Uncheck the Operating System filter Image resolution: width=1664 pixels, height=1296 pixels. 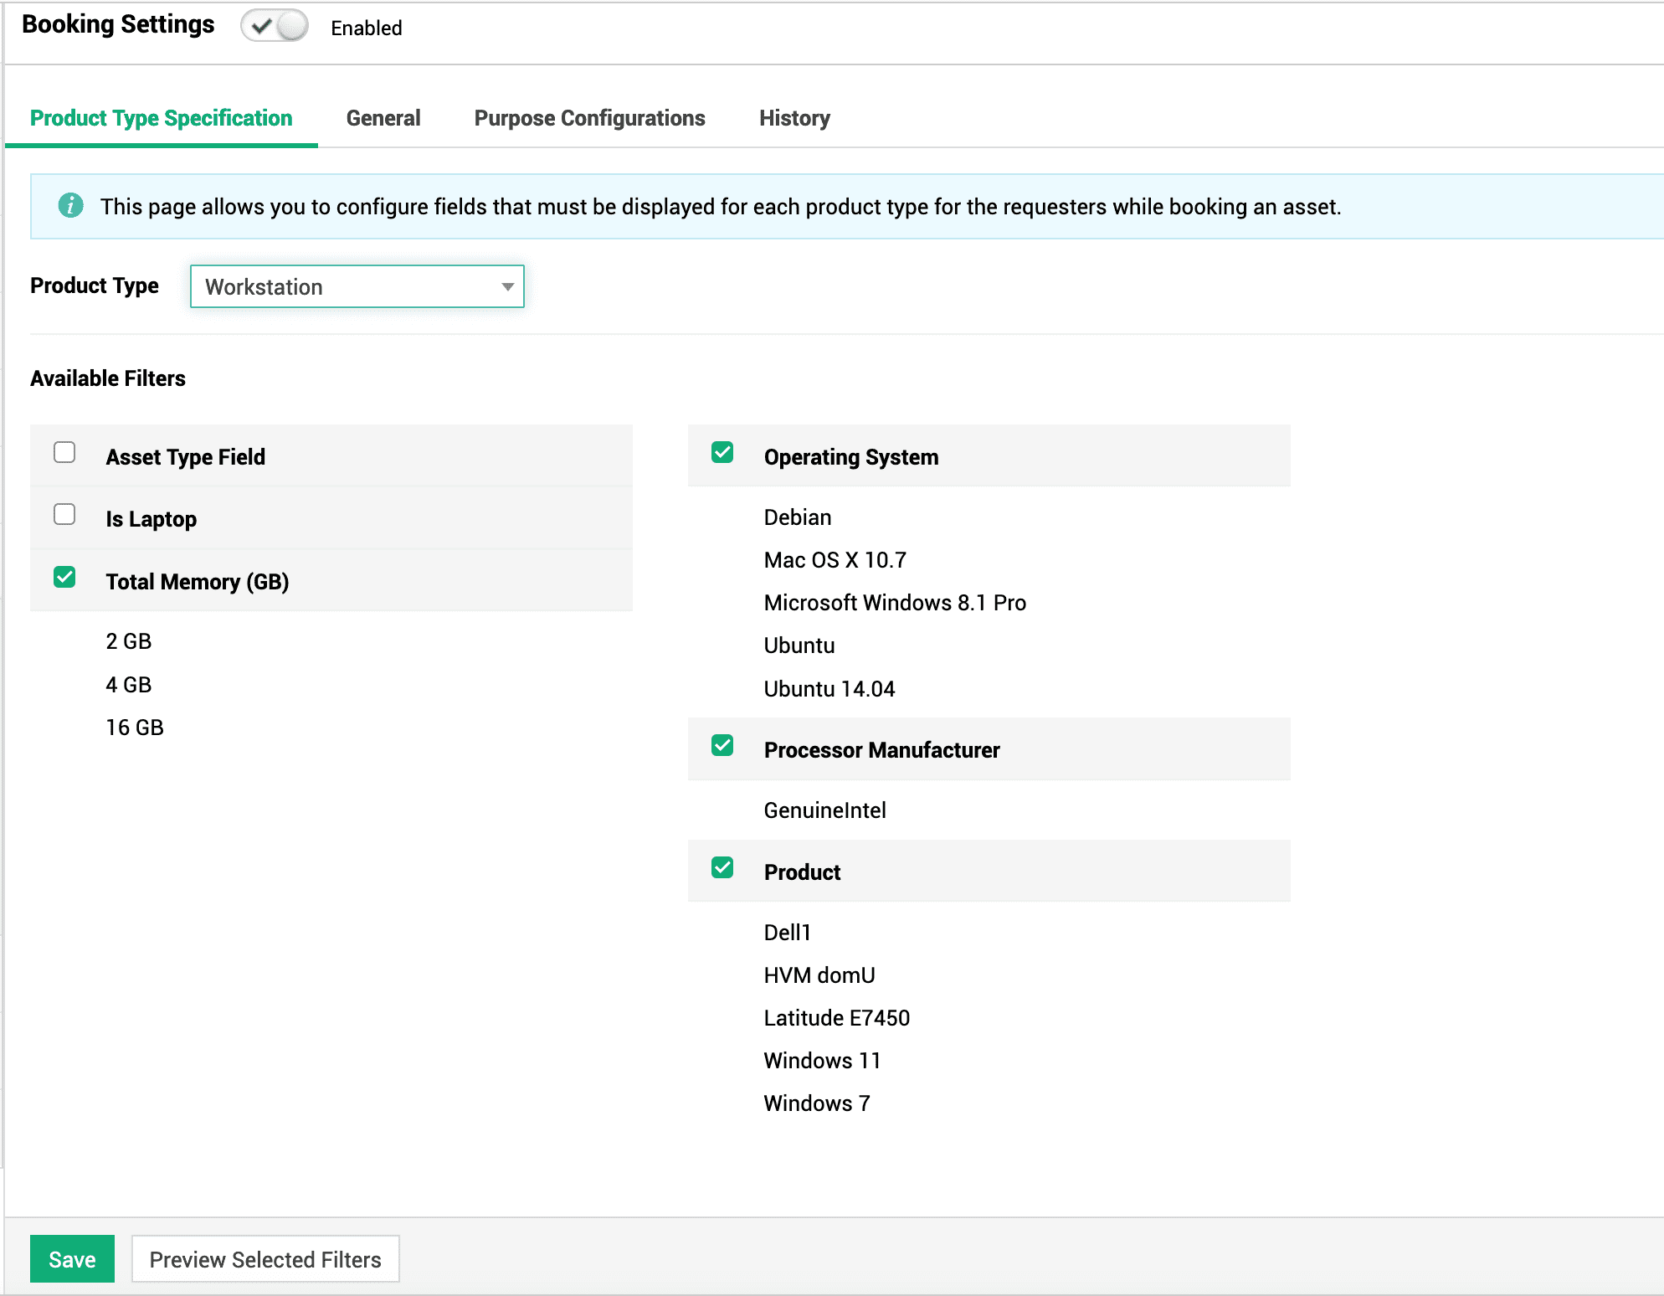coord(722,453)
